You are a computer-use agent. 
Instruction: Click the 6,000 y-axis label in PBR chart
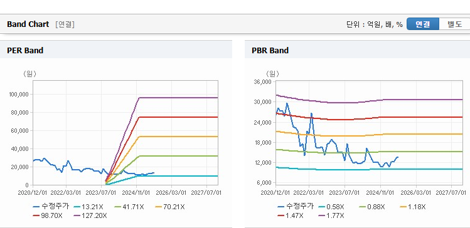(x=264, y=183)
